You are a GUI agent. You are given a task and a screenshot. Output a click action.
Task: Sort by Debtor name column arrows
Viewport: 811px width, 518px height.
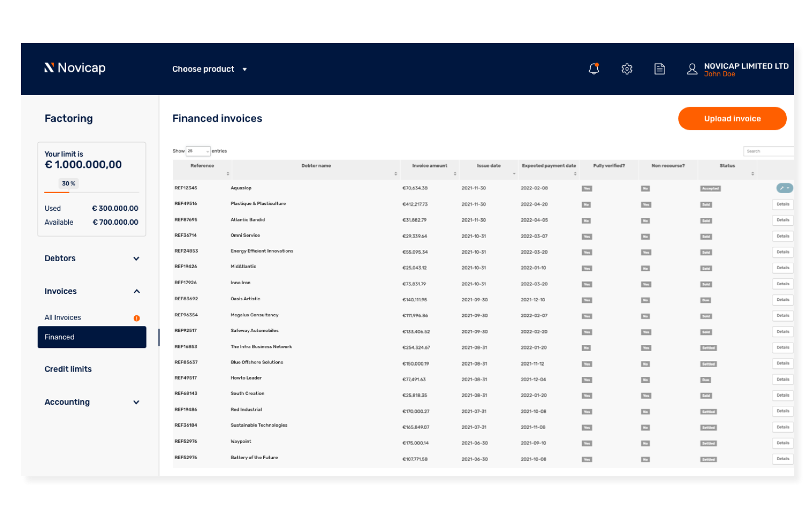396,174
